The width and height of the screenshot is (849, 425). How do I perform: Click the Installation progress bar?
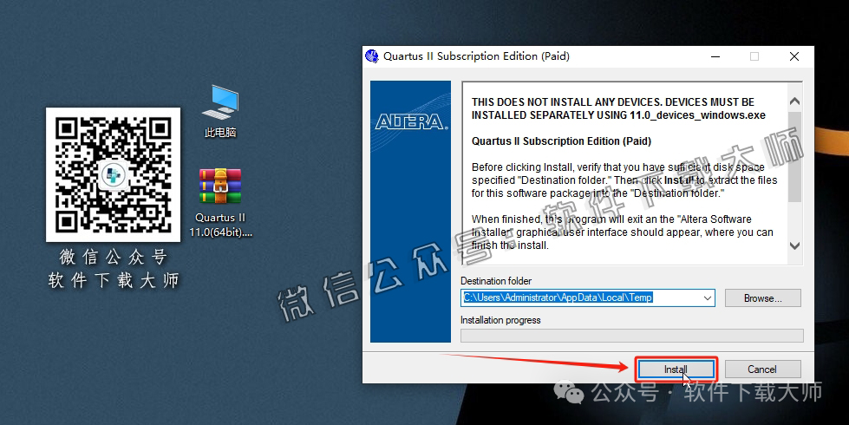tap(631, 336)
